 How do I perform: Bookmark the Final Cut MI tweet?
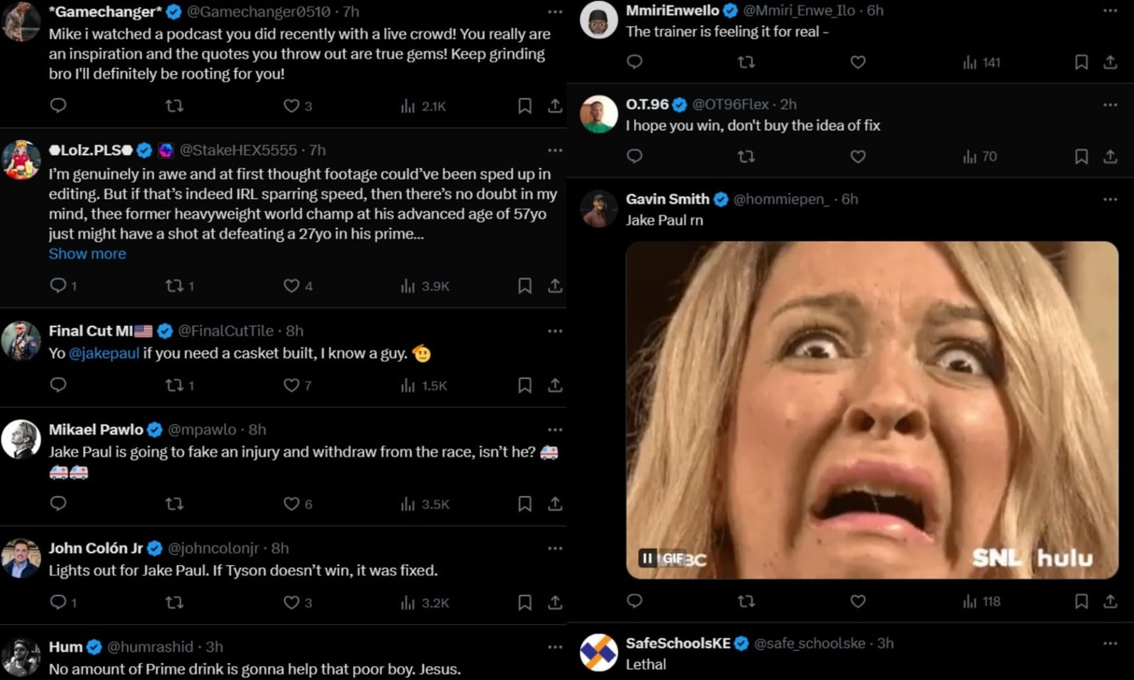click(x=524, y=385)
